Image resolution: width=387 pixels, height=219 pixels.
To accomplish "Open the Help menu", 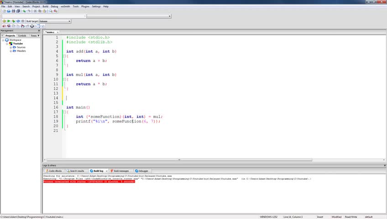I will coord(106,6).
